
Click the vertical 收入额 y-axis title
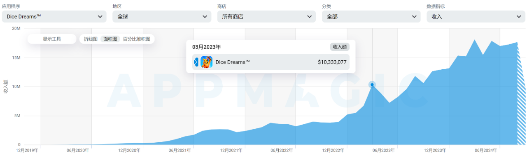pyautogui.click(x=5, y=87)
